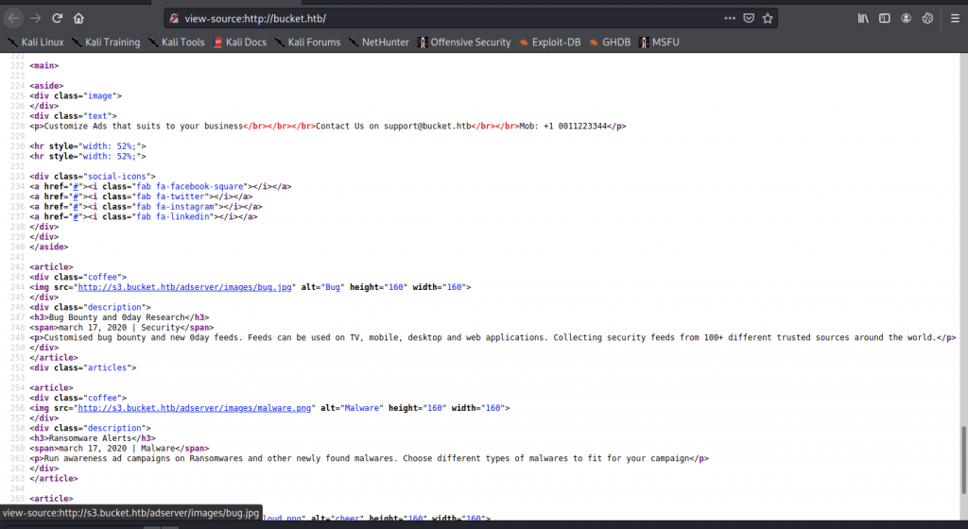Reload the current page

58,18
